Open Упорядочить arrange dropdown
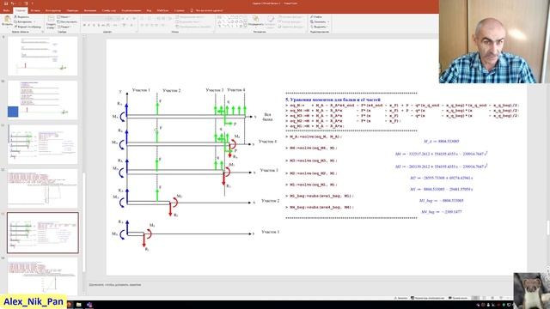 (x=256, y=21)
